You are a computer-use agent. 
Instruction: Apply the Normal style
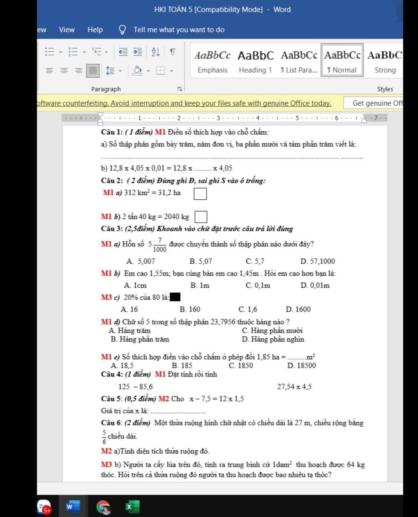[342, 61]
